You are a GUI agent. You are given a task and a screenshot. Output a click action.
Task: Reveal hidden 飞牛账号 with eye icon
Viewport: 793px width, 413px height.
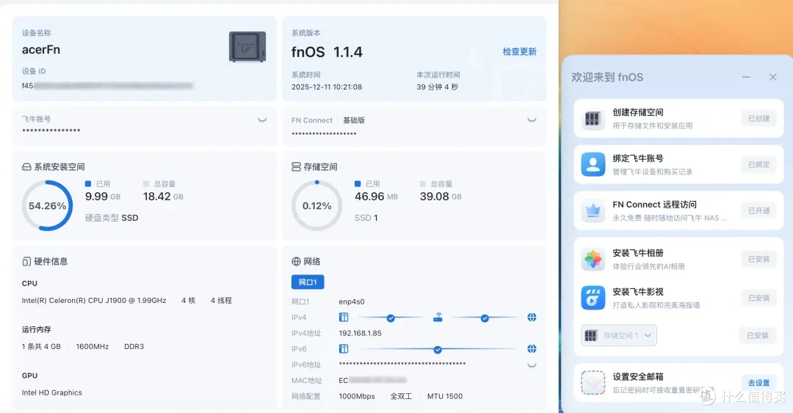click(x=262, y=120)
